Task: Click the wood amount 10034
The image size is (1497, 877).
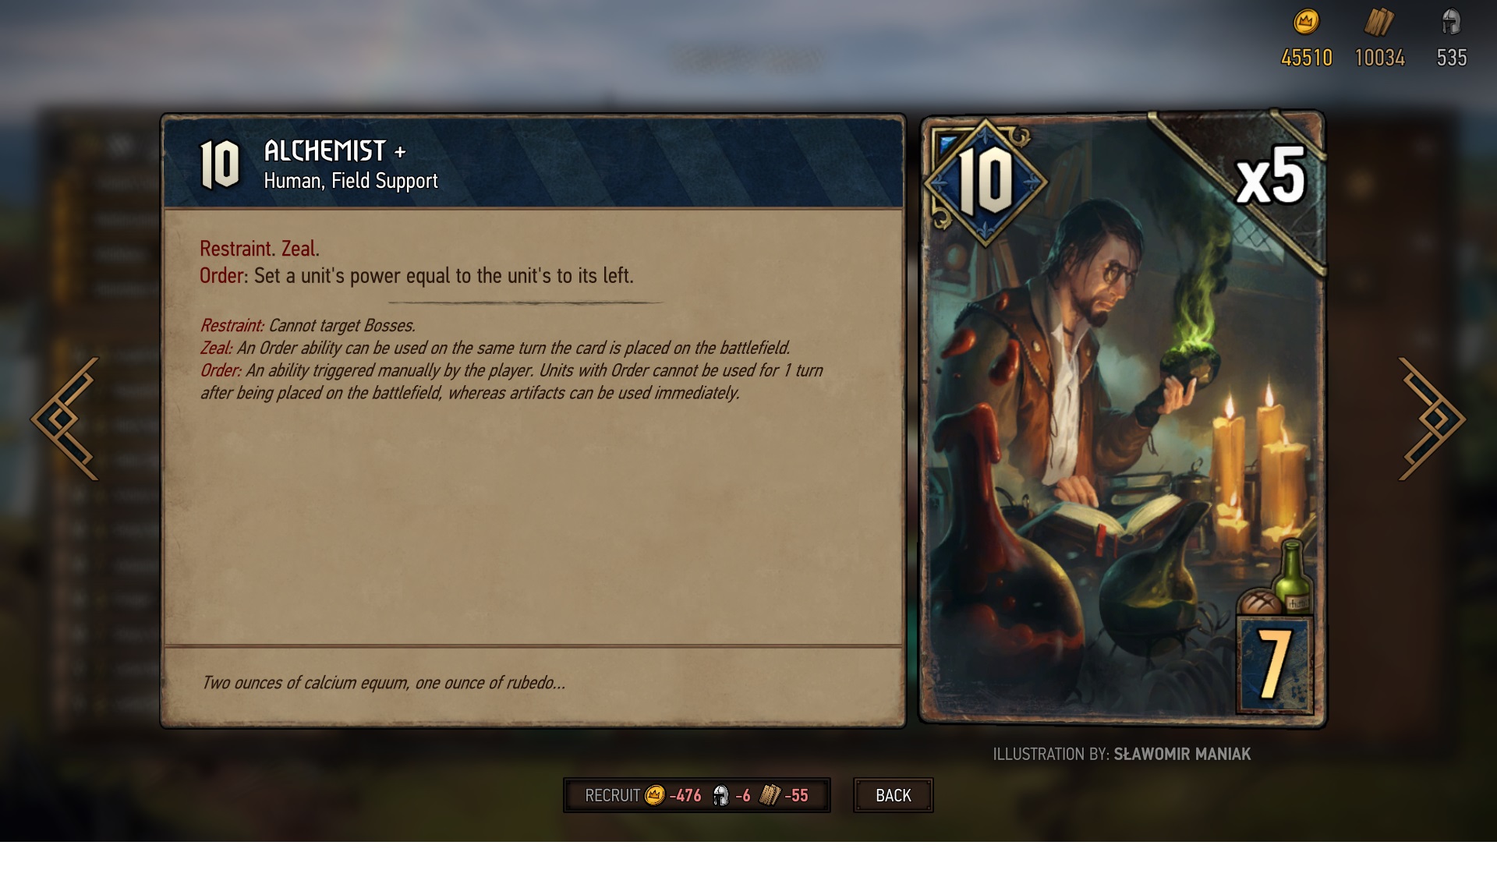Action: [1380, 58]
